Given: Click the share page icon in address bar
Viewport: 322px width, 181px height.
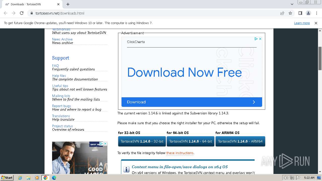Looking at the screenshot, I should point(282,13).
